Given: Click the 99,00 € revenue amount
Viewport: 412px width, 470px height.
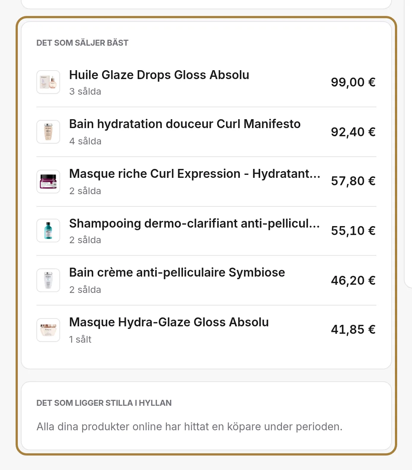Looking at the screenshot, I should [353, 82].
